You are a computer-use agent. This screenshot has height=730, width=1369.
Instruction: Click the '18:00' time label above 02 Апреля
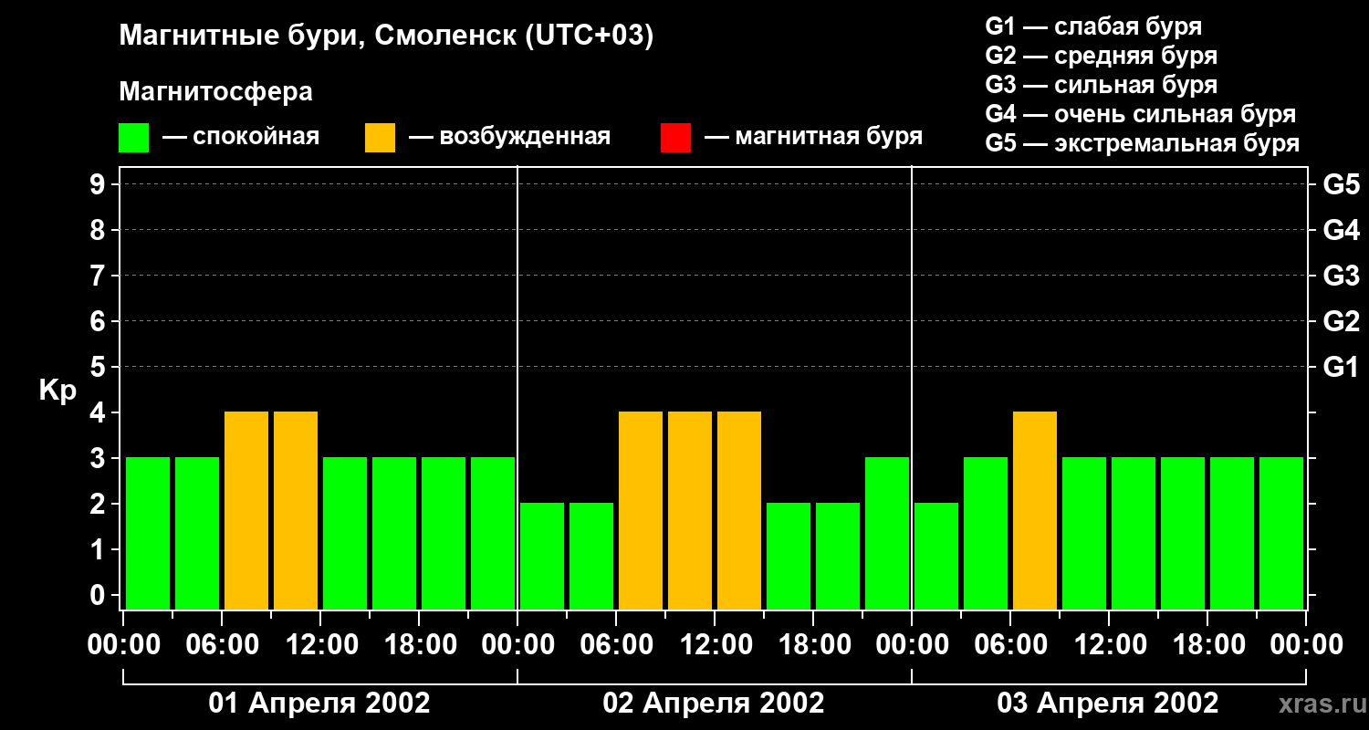point(813,645)
